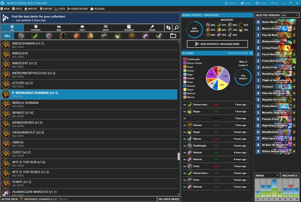Open the PLUGINS menu

tap(97, 9)
